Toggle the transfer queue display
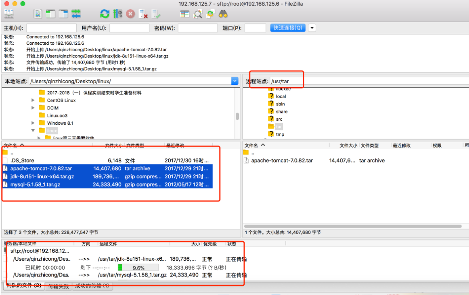The height and width of the screenshot is (295, 469). pos(76,14)
